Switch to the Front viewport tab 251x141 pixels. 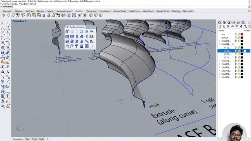pyautogui.click(x=34, y=139)
